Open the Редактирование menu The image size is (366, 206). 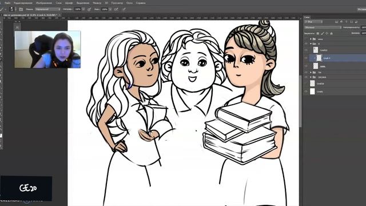pyautogui.click(x=23, y=3)
